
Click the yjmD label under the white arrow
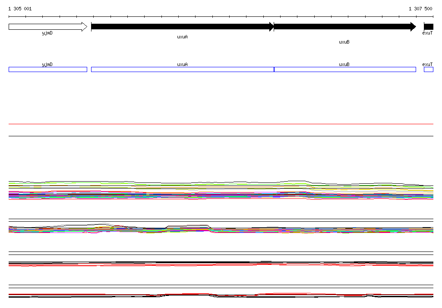[x=47, y=33]
